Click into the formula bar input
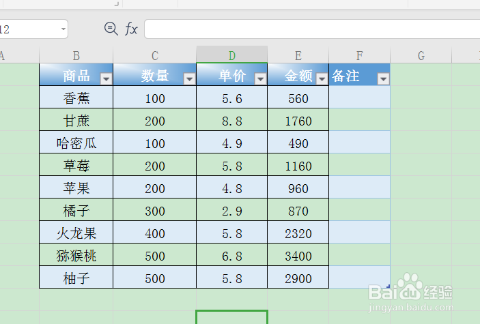Image resolution: width=480 pixels, height=324 pixels. point(312,29)
